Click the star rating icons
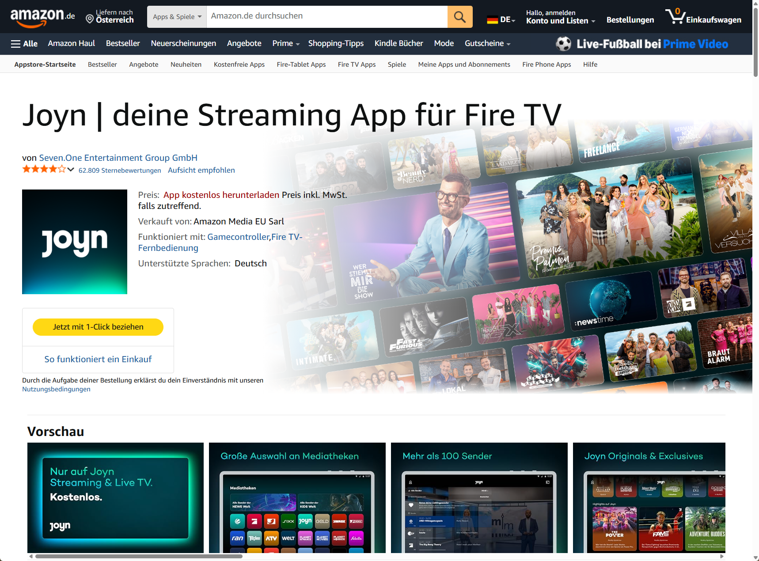This screenshot has width=759, height=561. [x=44, y=169]
